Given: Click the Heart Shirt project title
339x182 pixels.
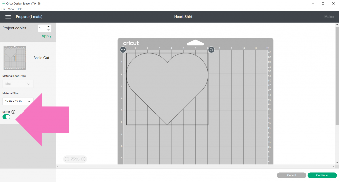Looking at the screenshot, I should click(x=183, y=17).
